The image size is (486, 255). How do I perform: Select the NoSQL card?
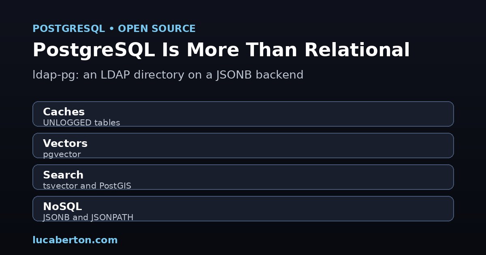[243, 208]
